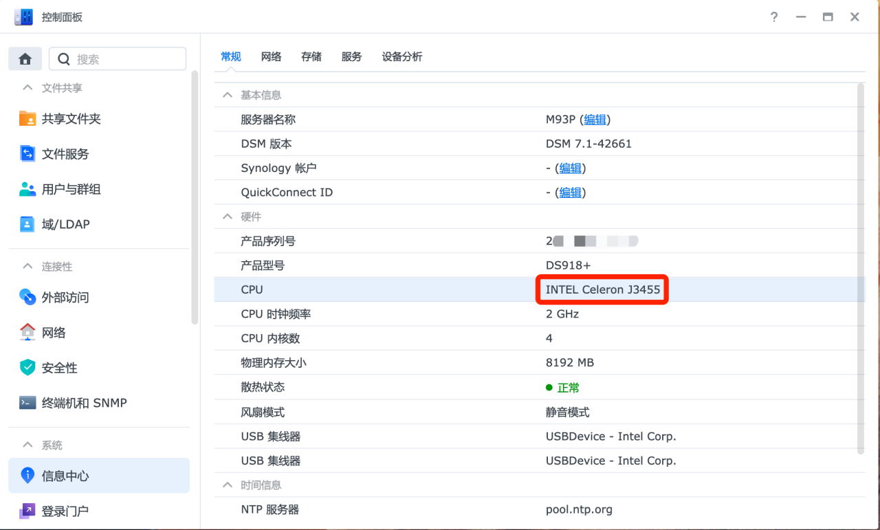Click Edit (编辑) link for QuickConnect ID

(570, 192)
